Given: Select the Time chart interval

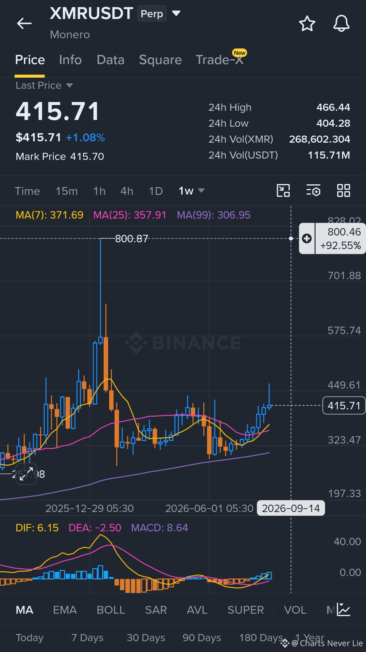Looking at the screenshot, I should tap(27, 191).
